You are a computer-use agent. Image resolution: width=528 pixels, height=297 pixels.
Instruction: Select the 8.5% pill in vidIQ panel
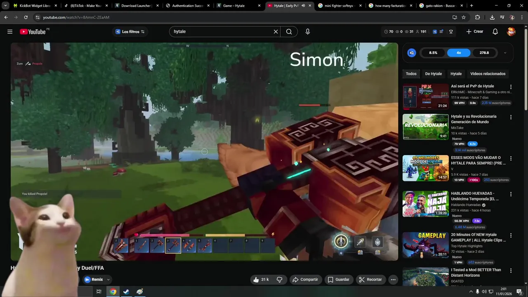coord(433,53)
